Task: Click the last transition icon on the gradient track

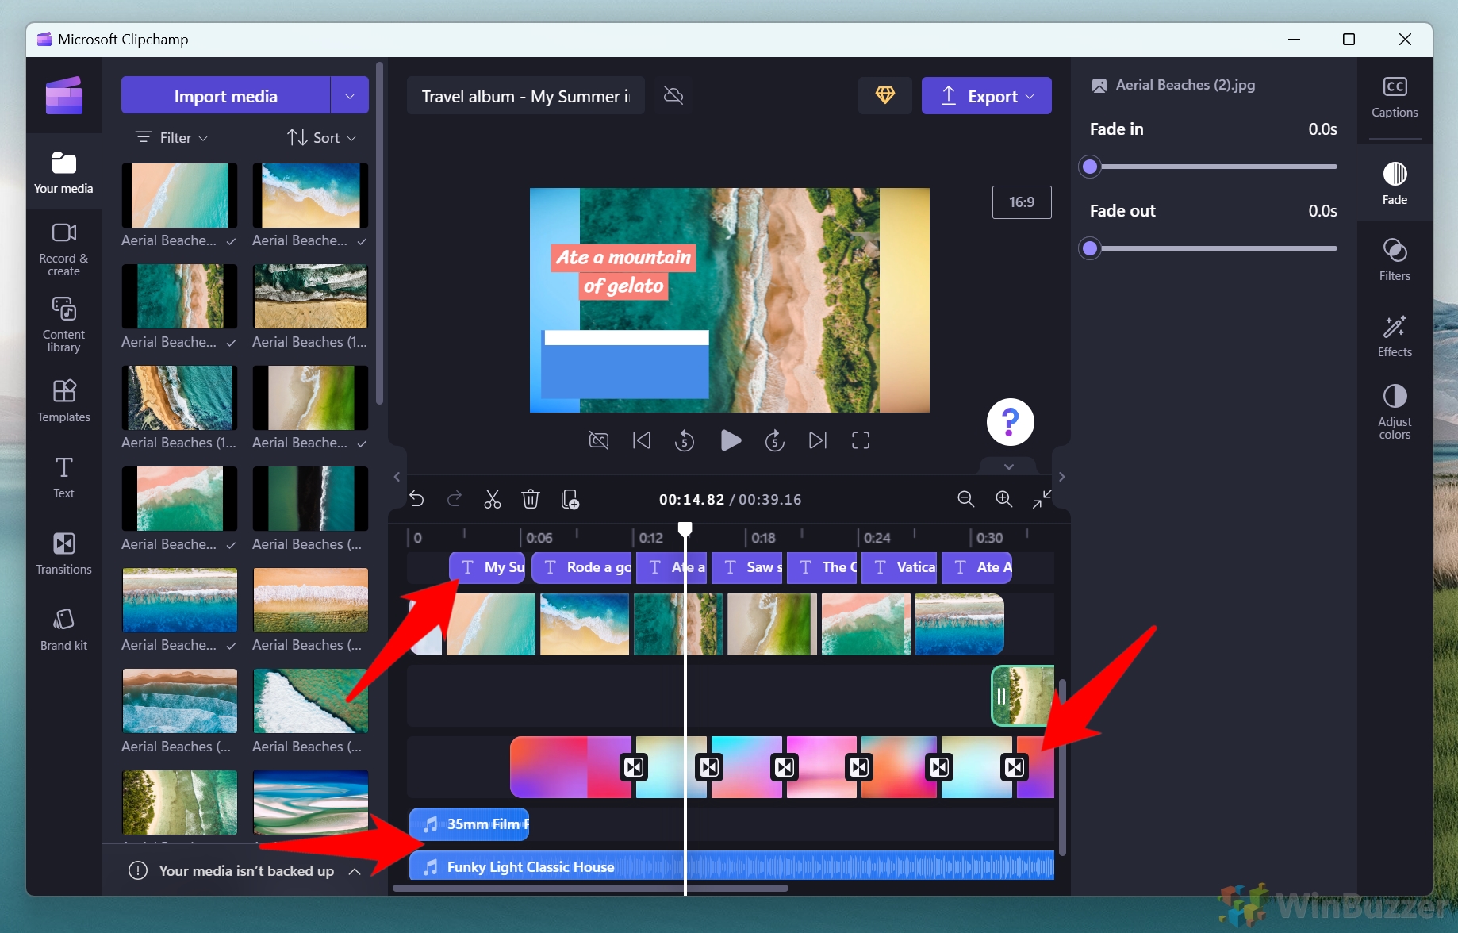Action: tap(1015, 767)
